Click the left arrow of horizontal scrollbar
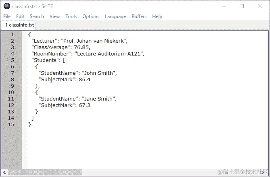Viewport: 270px width, 177px height. 4,172
